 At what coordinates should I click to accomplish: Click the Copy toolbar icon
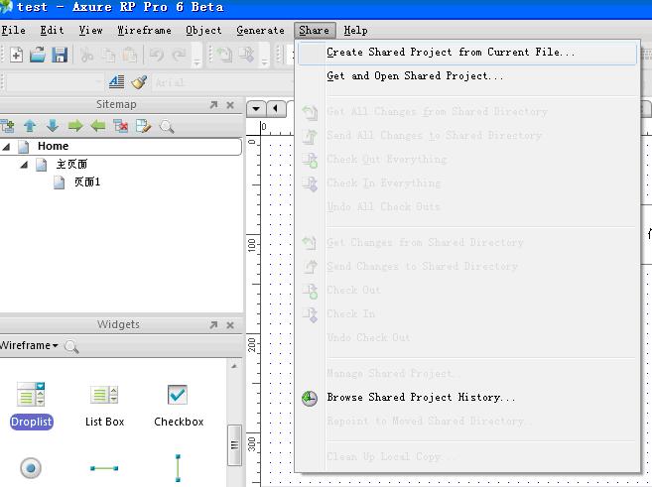point(108,56)
